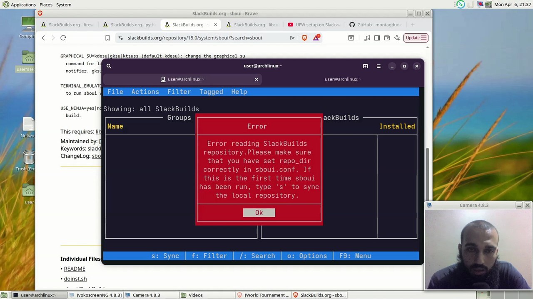
Task: Close the active SlackBuilds.org browser tab
Action: [215, 25]
